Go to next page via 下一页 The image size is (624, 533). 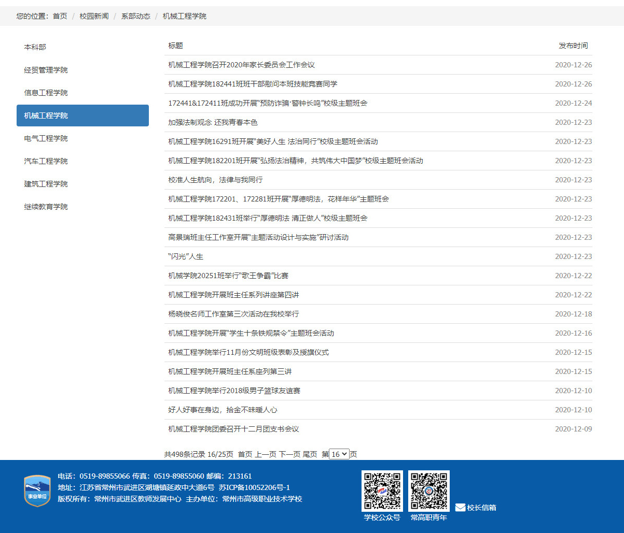(289, 454)
